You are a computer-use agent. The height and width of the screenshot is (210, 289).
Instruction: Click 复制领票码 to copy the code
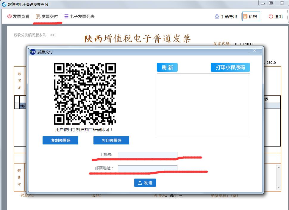(60, 140)
